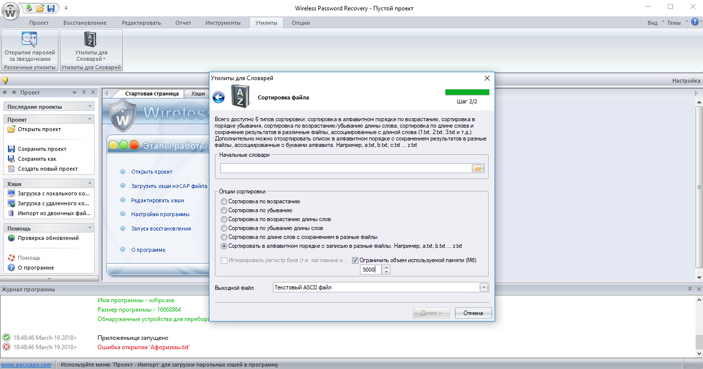Select Сортировка по убыванию длины слов
The height and width of the screenshot is (369, 703).
point(224,229)
